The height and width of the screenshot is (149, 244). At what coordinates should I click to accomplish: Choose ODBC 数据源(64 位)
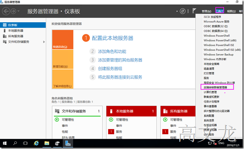216,31
